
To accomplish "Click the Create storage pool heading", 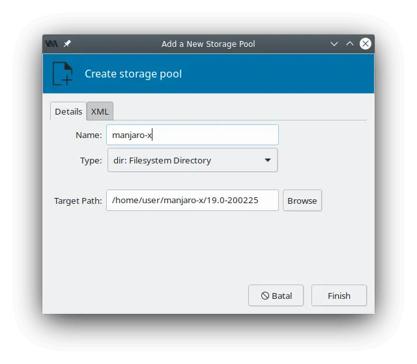I will 133,74.
